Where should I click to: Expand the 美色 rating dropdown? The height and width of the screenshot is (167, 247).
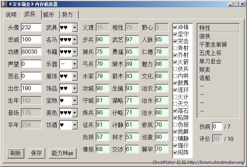point(75,112)
